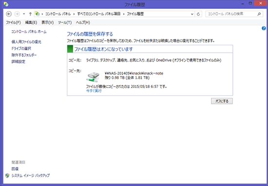Refresh the address bar view
This screenshot has height=186, width=268.
click(x=198, y=14)
